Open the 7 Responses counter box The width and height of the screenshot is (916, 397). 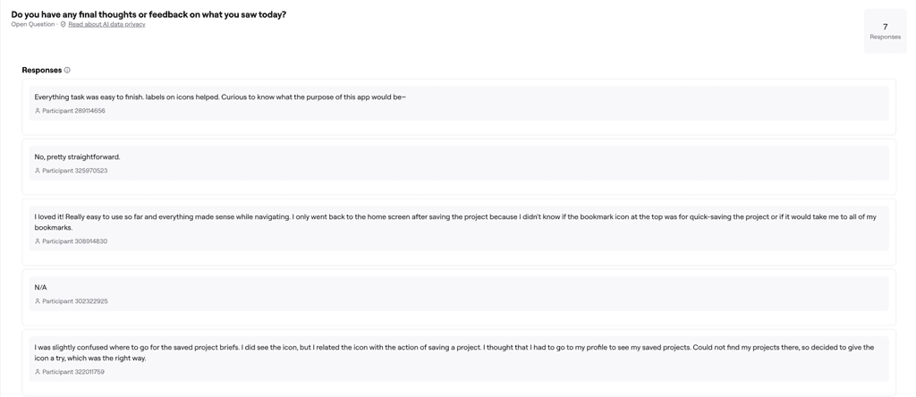pyautogui.click(x=885, y=31)
